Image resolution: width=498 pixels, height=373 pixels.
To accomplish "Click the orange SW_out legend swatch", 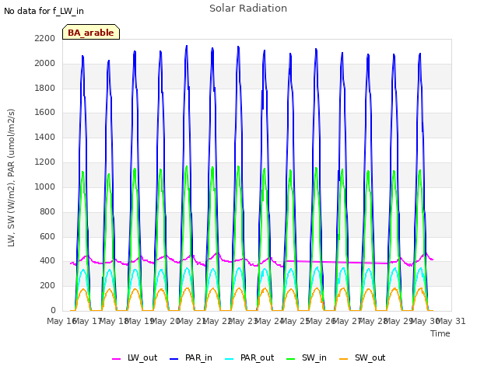I will coord(343,359).
